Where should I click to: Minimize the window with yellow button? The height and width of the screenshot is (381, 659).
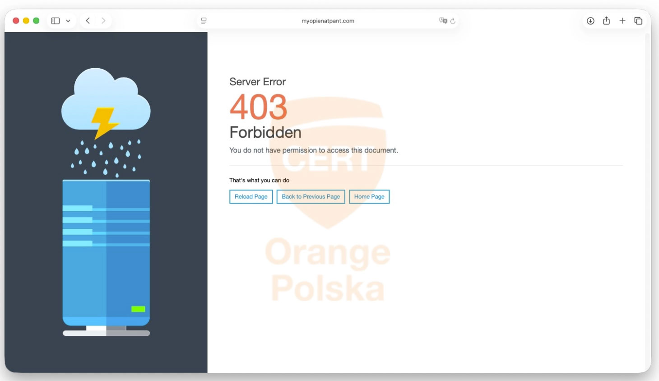(26, 21)
